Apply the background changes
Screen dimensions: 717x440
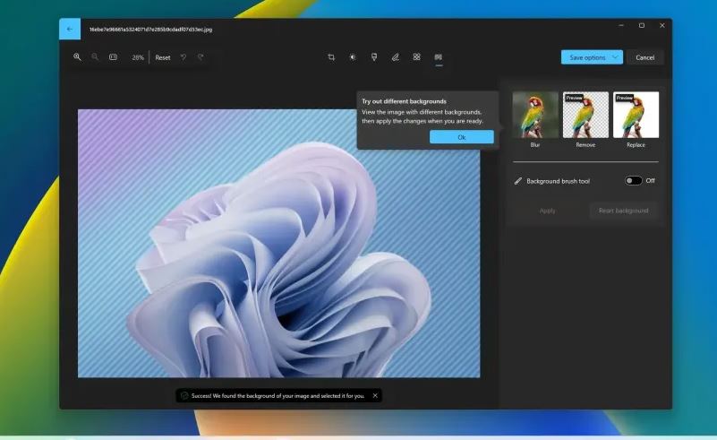point(547,211)
